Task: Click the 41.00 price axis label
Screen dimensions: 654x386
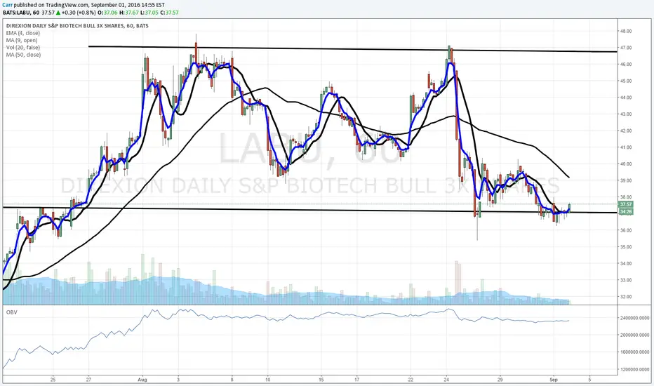Action: point(626,147)
